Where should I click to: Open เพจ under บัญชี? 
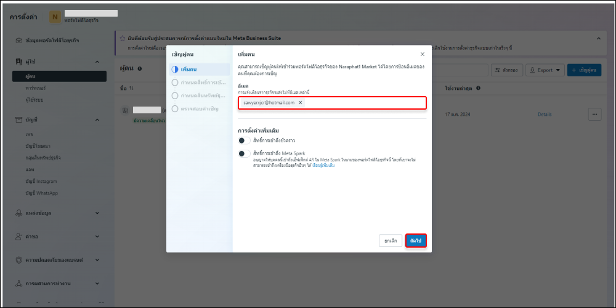point(29,134)
